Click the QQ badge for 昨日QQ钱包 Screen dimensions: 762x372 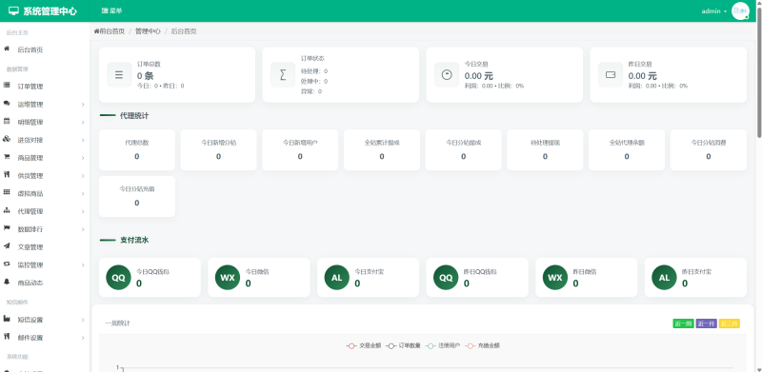point(446,277)
